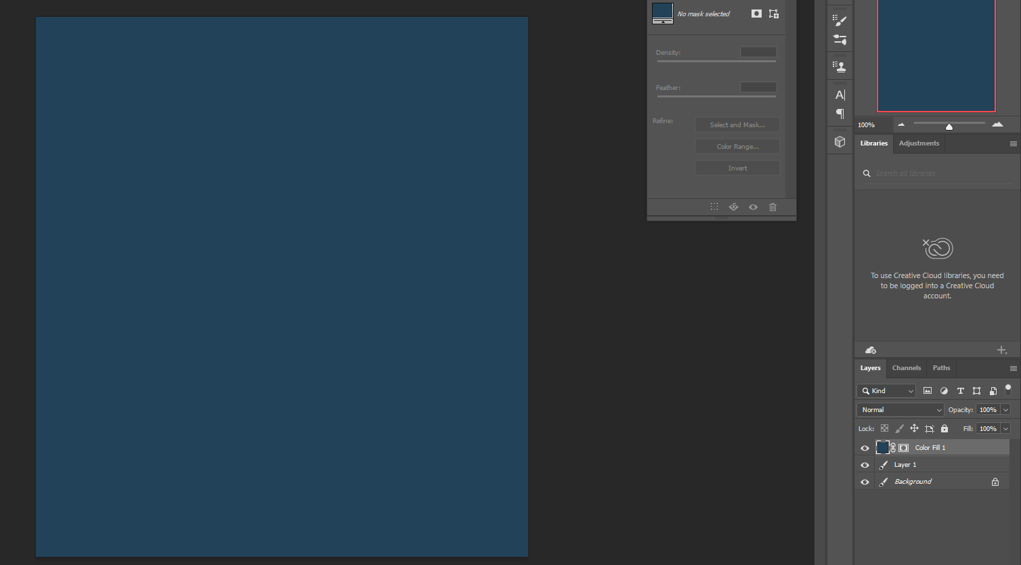This screenshot has width=1021, height=565.
Task: Open the Paragraph panel icon
Action: pos(840,114)
